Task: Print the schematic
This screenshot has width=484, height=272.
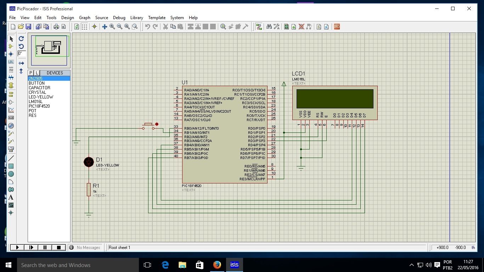Action: tap(56, 27)
